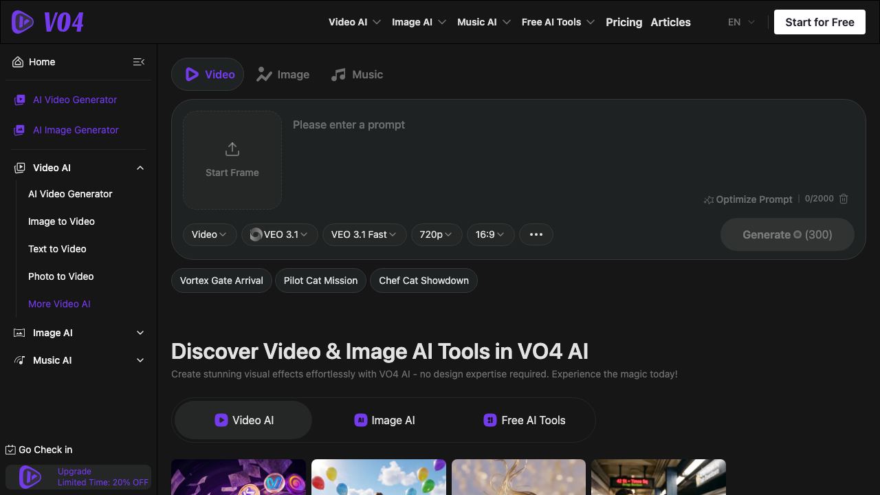Click the Upgrade banner play logo icon
The width and height of the screenshot is (880, 495).
point(30,476)
